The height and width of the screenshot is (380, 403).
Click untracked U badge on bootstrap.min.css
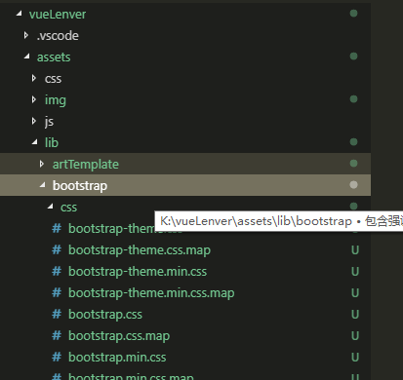click(355, 358)
